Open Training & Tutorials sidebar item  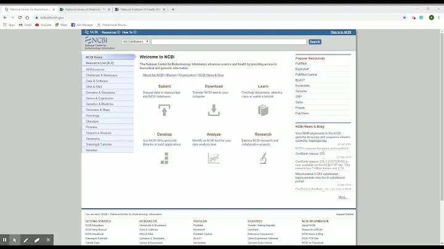[x=108, y=144]
